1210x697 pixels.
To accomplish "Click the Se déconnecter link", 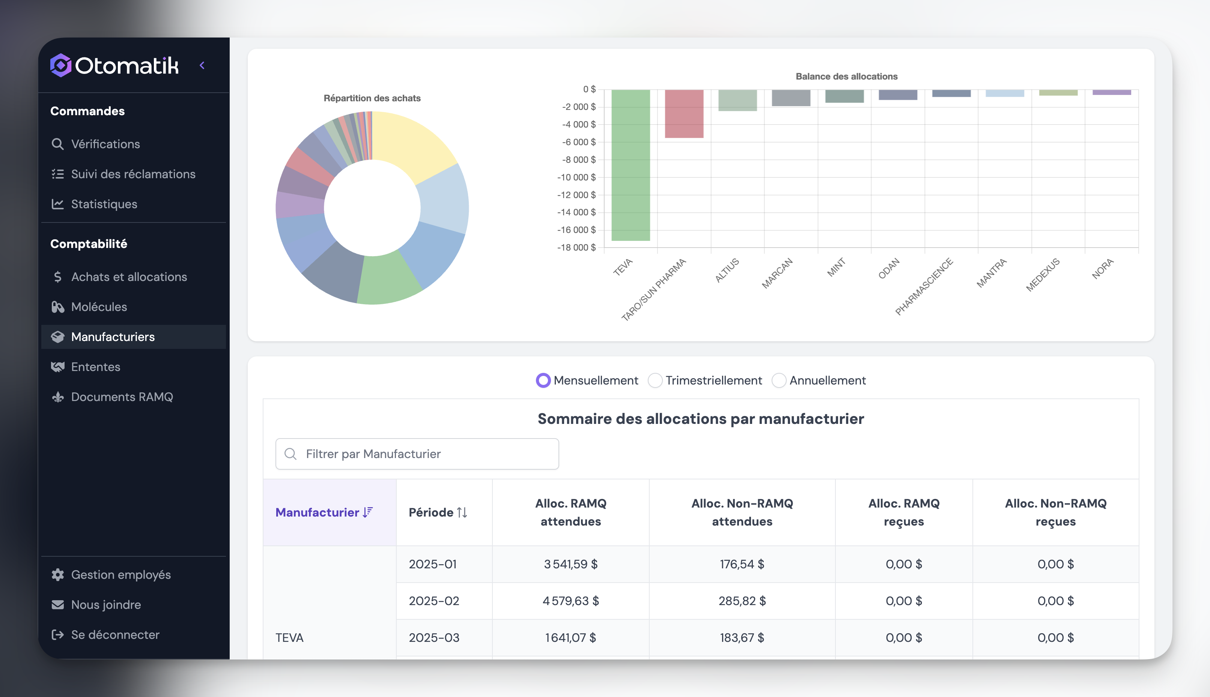I will (x=115, y=634).
